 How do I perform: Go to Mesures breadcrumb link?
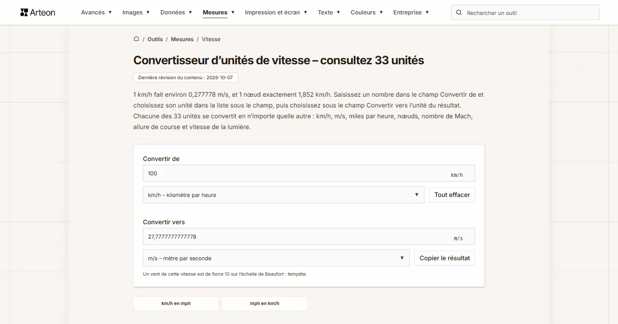[x=182, y=39]
